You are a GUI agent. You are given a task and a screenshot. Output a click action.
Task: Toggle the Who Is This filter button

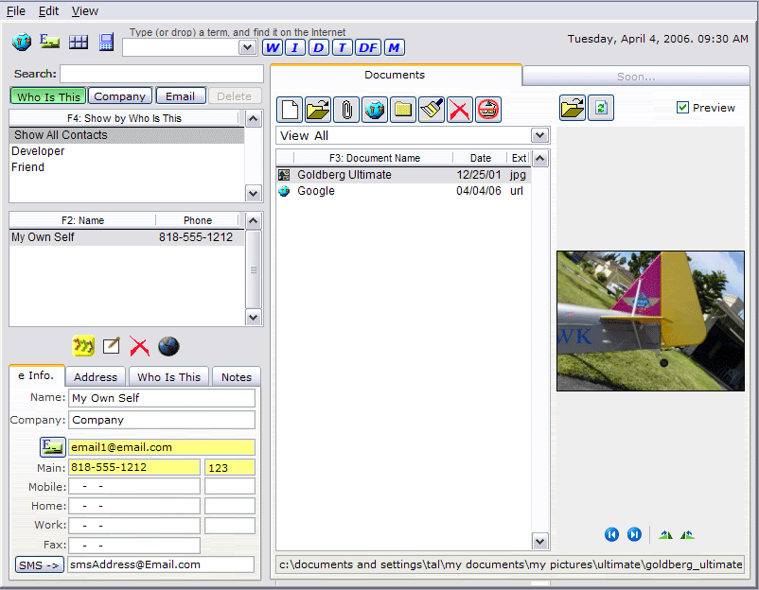pos(48,96)
